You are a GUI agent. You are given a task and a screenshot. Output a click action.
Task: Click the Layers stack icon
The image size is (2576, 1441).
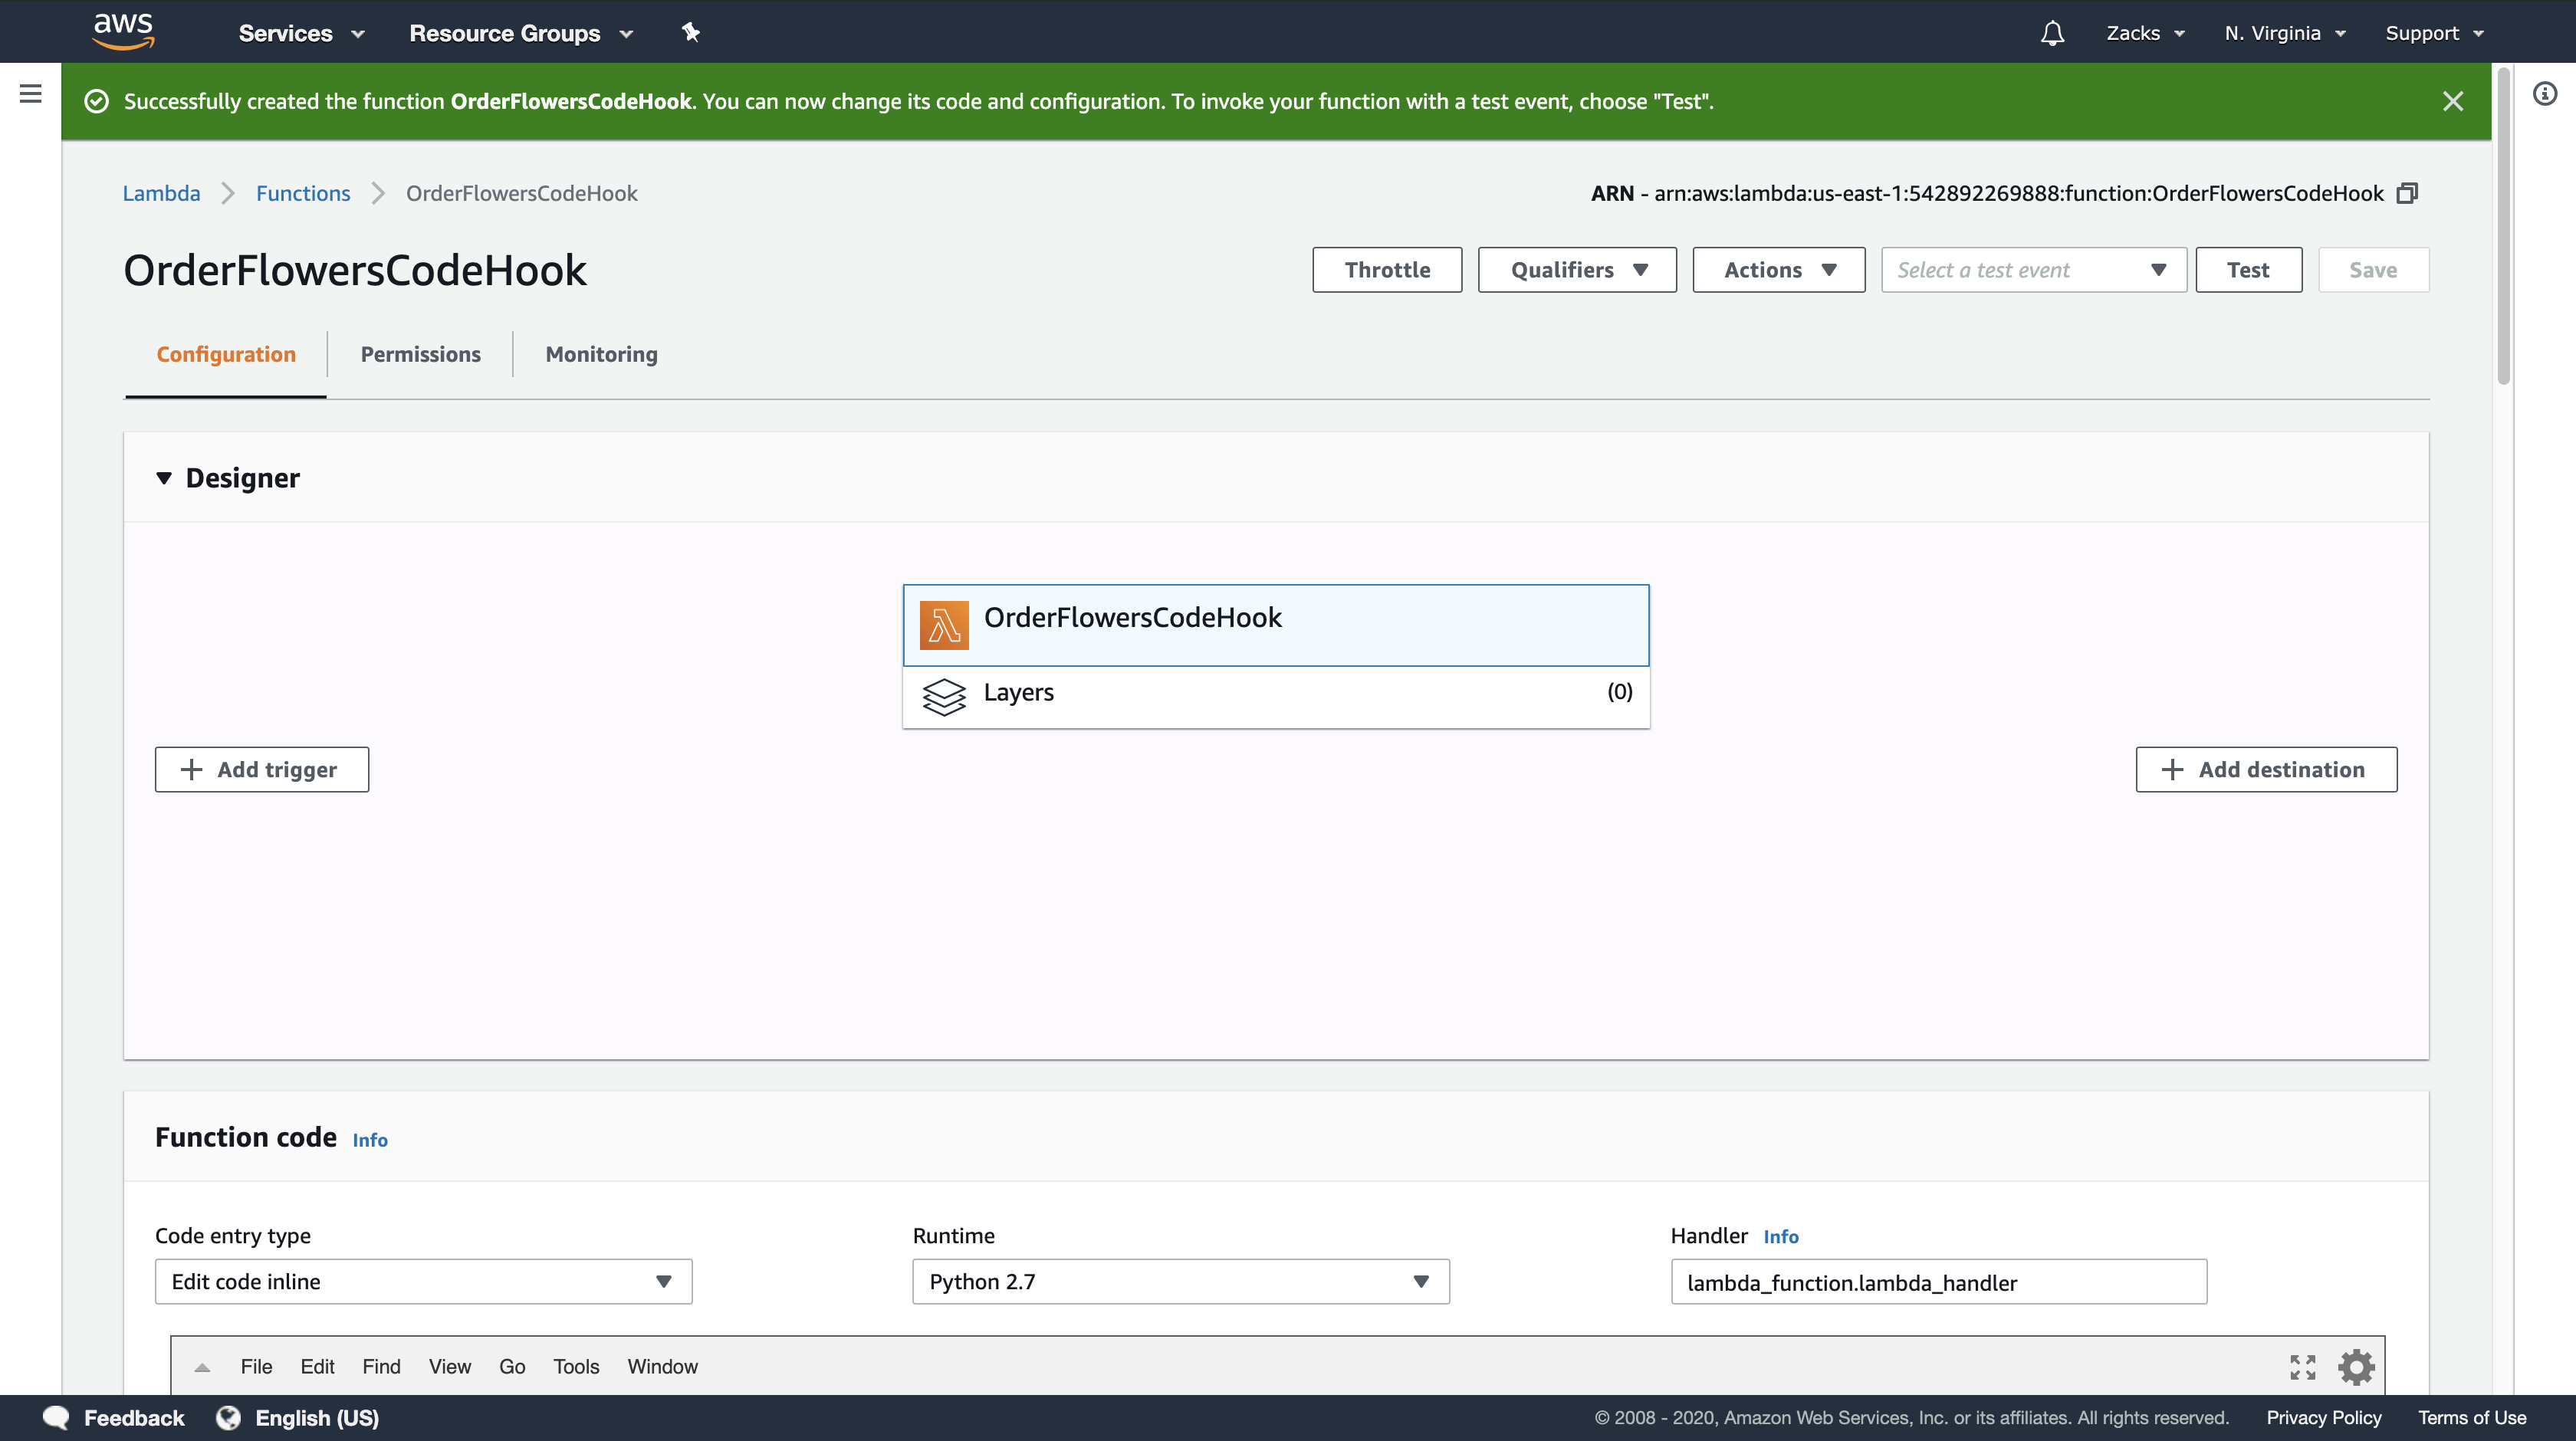click(943, 695)
